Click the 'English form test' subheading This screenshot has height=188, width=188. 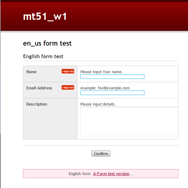[x=43, y=56]
